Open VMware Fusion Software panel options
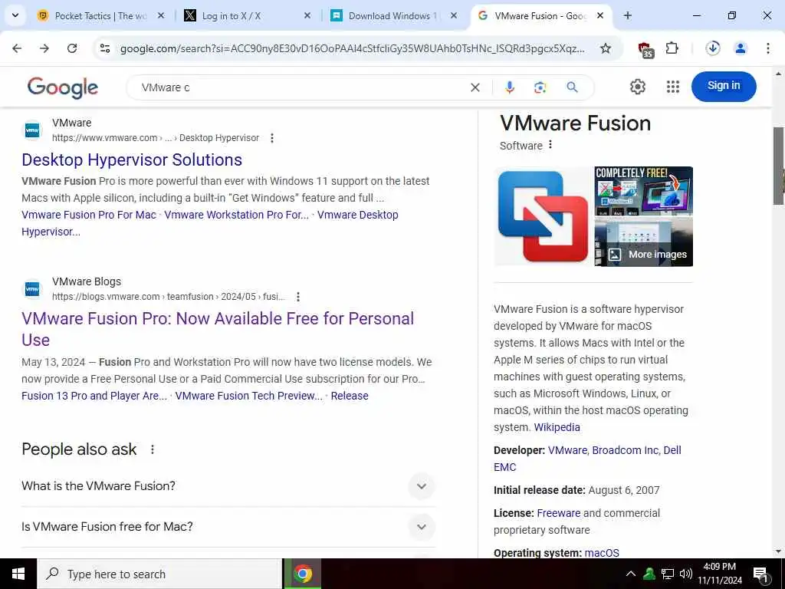 (550, 145)
